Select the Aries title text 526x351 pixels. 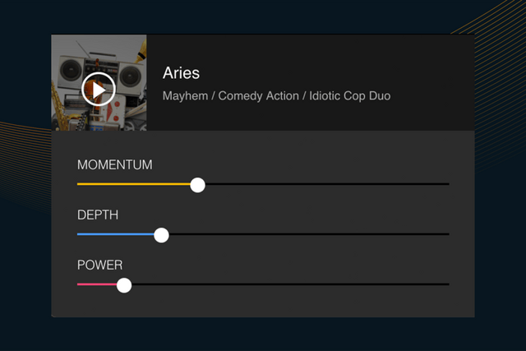point(181,73)
